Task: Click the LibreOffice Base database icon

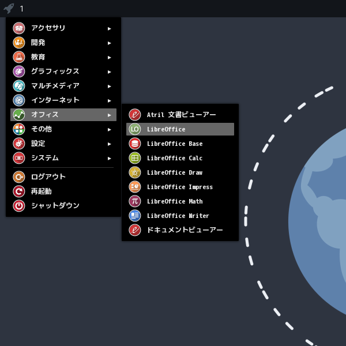Action: 135,144
